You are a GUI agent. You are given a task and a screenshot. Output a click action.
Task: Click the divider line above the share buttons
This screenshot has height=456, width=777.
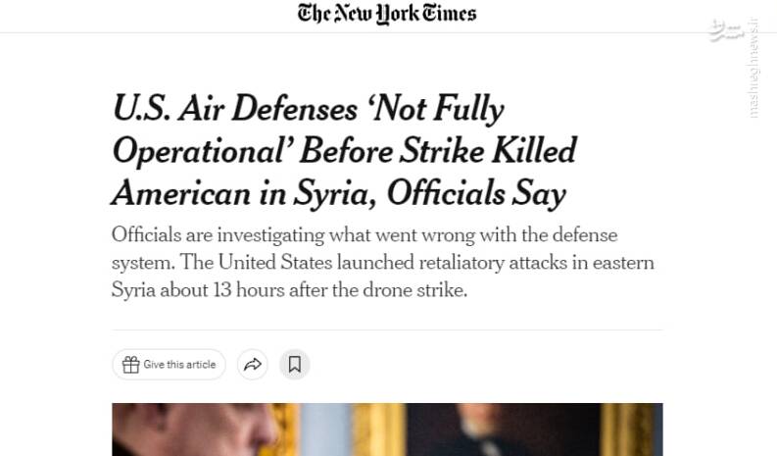click(387, 330)
